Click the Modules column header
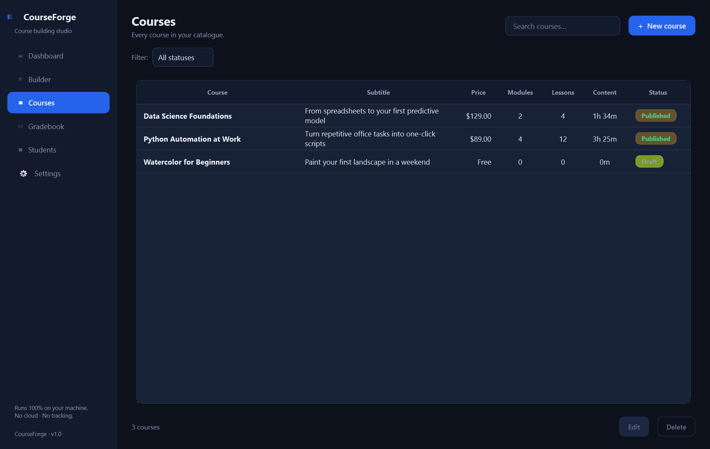This screenshot has width=710, height=449. (520, 93)
